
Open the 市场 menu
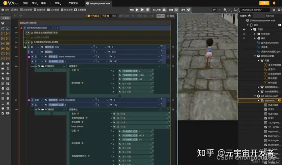pos(58,3)
